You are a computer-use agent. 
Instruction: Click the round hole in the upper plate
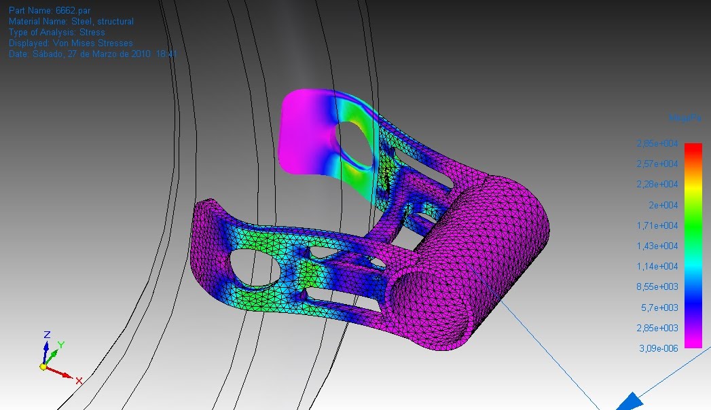pos(353,141)
